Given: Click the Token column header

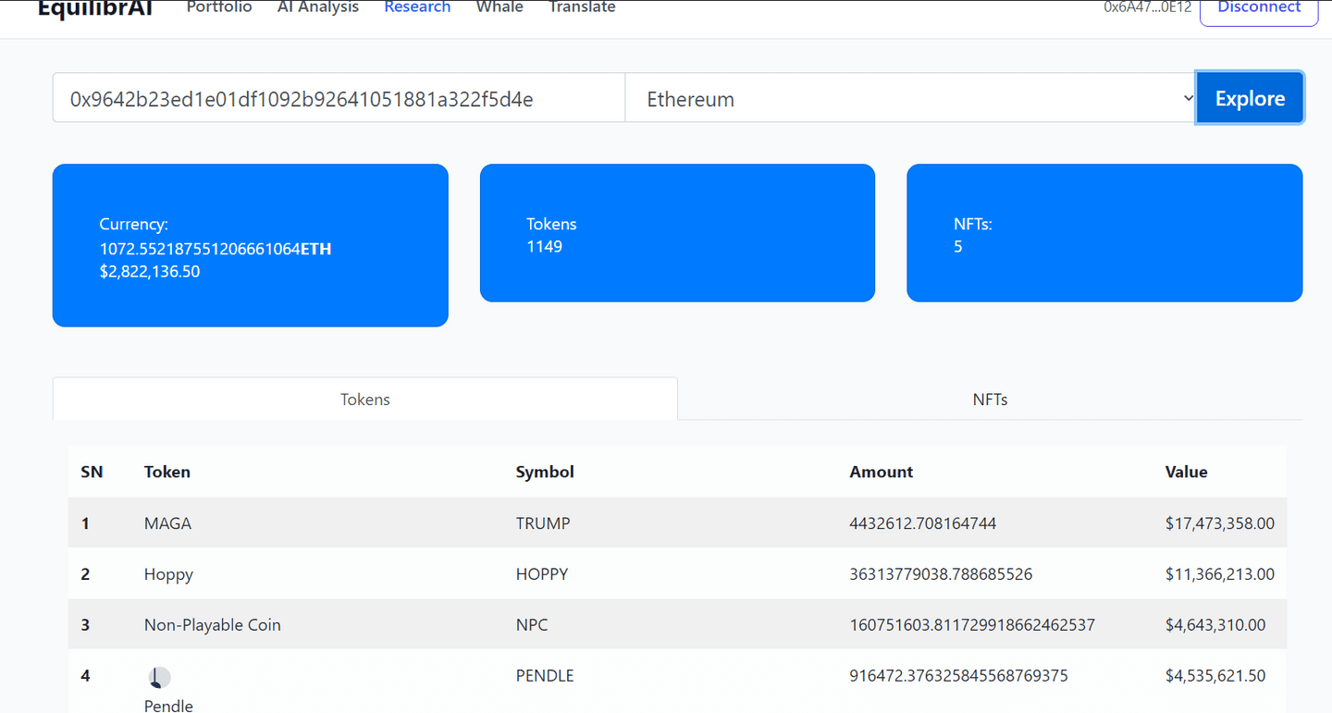Looking at the screenshot, I should coord(167,472).
